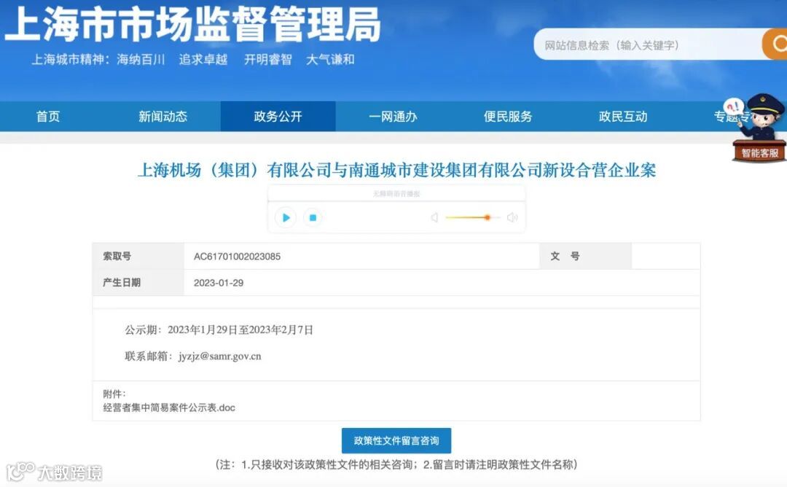Select the 政务公开 navigation tab
The image size is (787, 487).
pos(278,117)
